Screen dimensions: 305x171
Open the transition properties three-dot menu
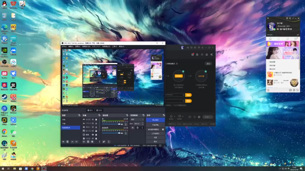tap(142, 128)
